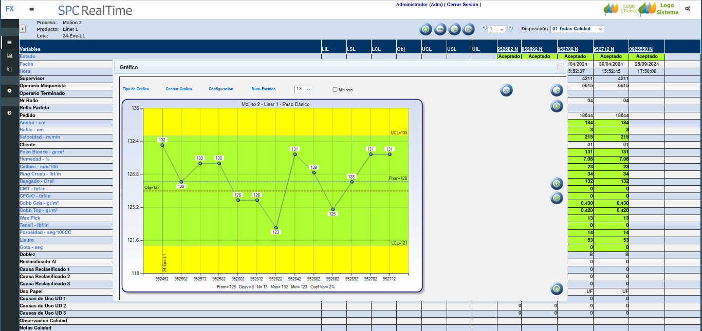Click the print icon in Gráfico dialog

[506, 90]
